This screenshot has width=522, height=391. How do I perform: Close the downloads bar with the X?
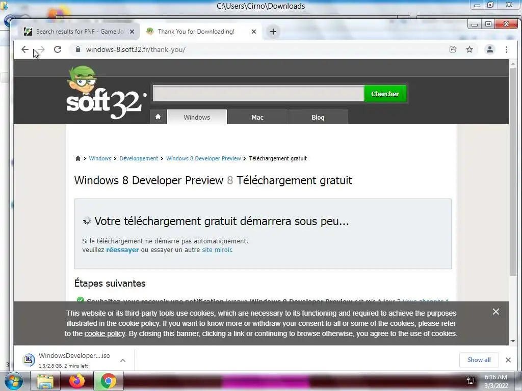click(508, 360)
